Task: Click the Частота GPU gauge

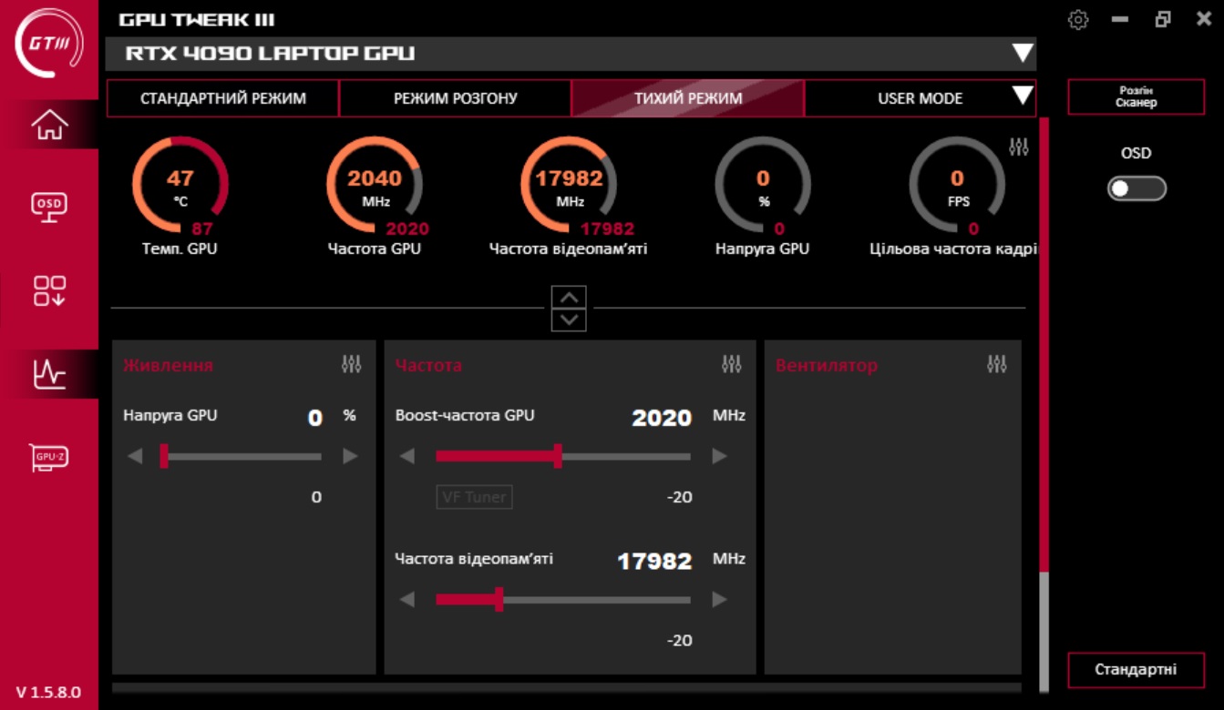Action: (x=375, y=187)
